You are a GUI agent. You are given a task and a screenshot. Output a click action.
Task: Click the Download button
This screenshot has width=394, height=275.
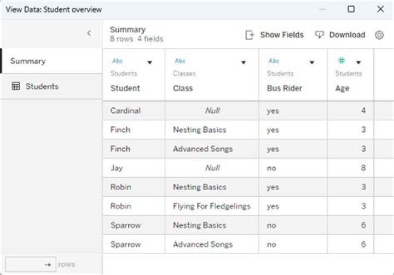pos(346,35)
